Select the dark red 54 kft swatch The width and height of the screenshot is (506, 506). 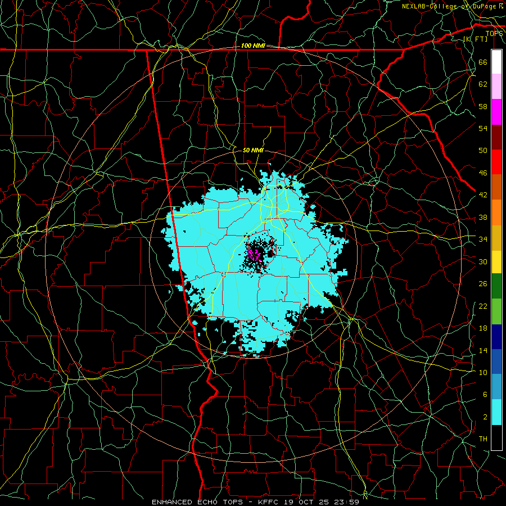496,137
